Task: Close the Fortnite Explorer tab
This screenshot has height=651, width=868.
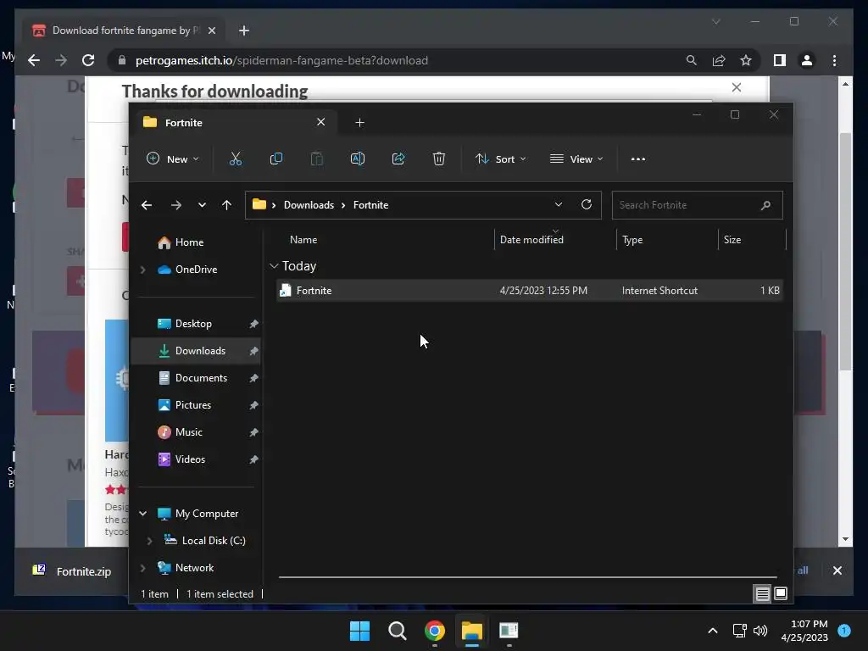Action: [x=320, y=122]
